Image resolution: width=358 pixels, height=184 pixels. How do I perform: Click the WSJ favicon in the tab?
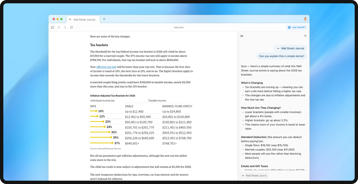tap(70, 20)
